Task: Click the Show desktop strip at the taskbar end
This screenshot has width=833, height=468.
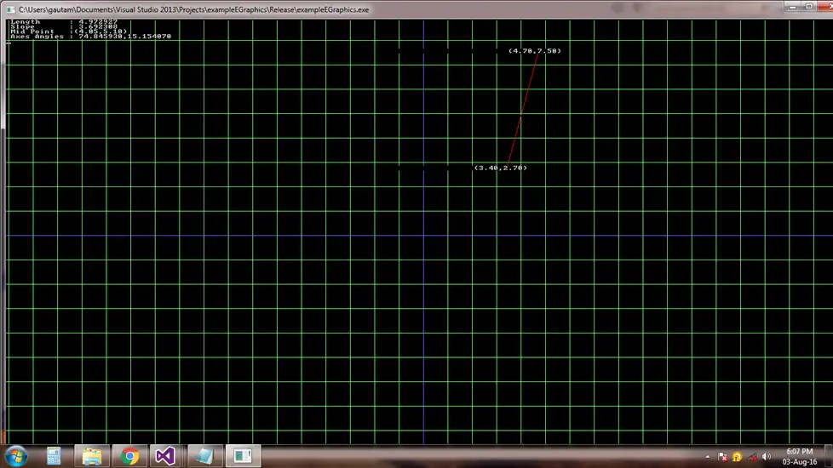Action: pos(829,456)
